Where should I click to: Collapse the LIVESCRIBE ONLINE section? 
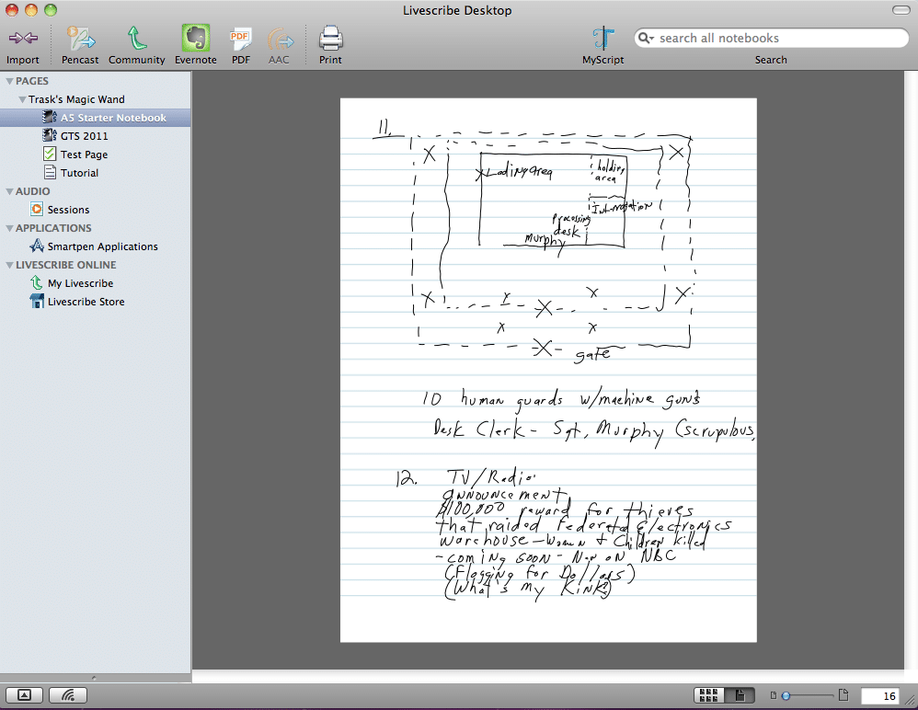tap(9, 265)
